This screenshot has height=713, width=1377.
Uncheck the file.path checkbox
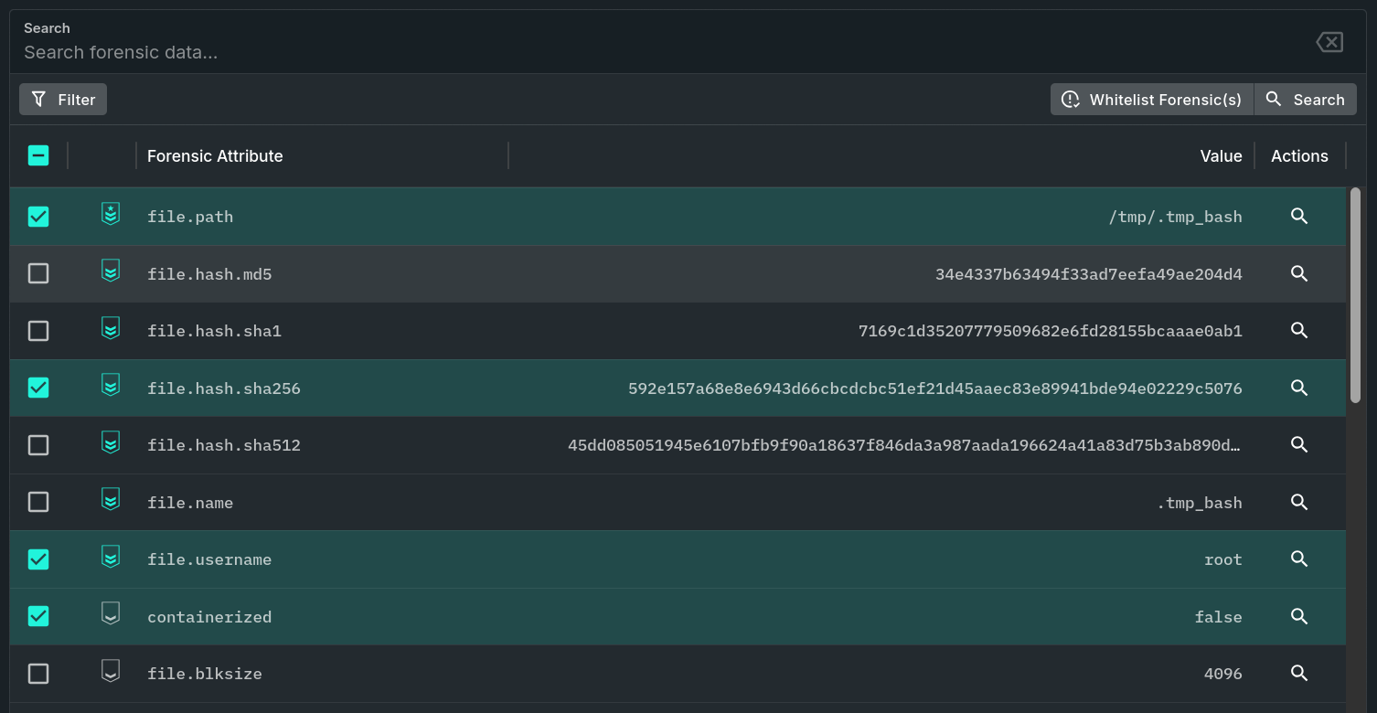click(38, 217)
